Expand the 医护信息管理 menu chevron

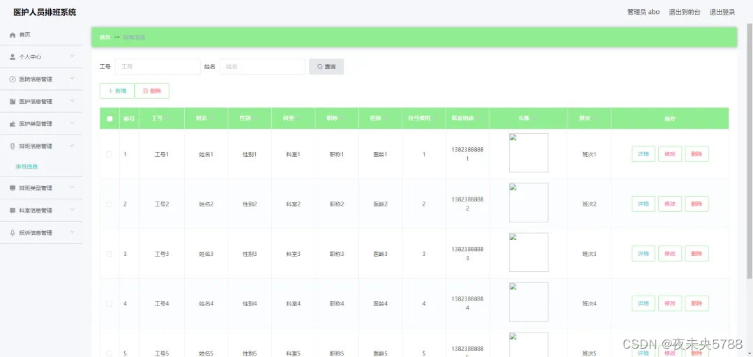tap(72, 101)
